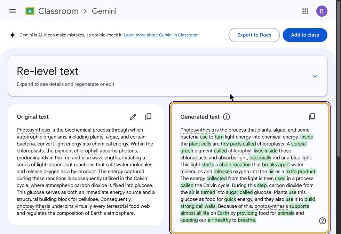341x234 pixels.
Task: Open the hamburger main menu
Action: point(13,11)
